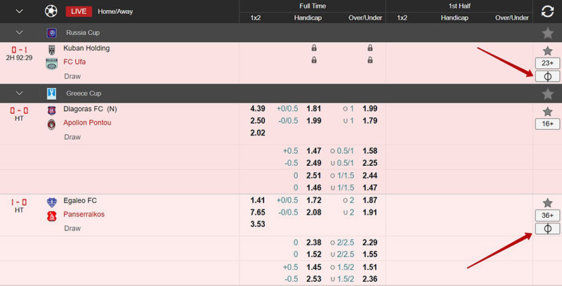Favorite the Russia Cup league star
Viewport: 562px width, 286px height.
point(547,33)
